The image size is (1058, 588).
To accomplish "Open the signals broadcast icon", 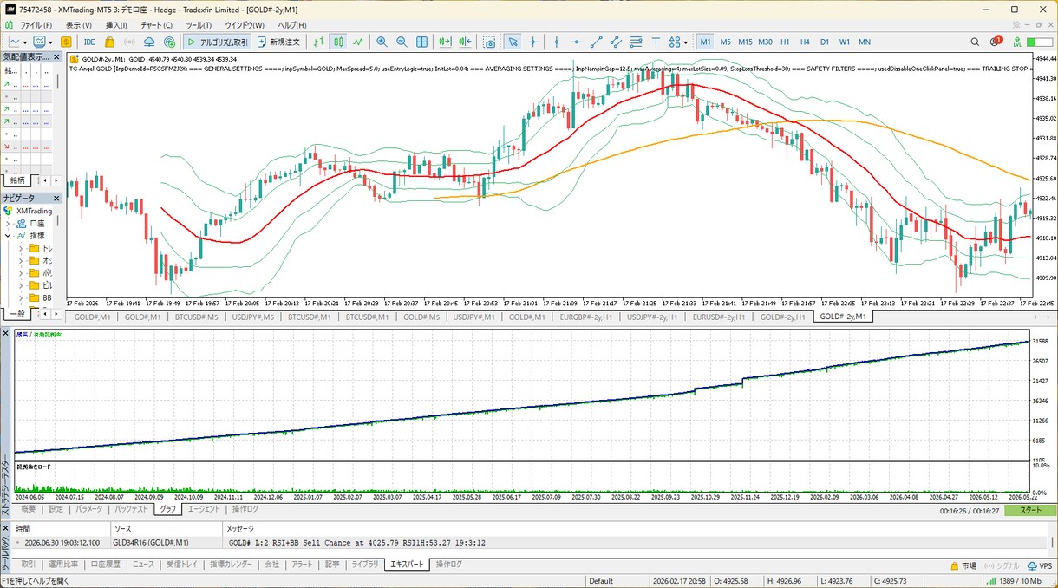I will tap(129, 42).
